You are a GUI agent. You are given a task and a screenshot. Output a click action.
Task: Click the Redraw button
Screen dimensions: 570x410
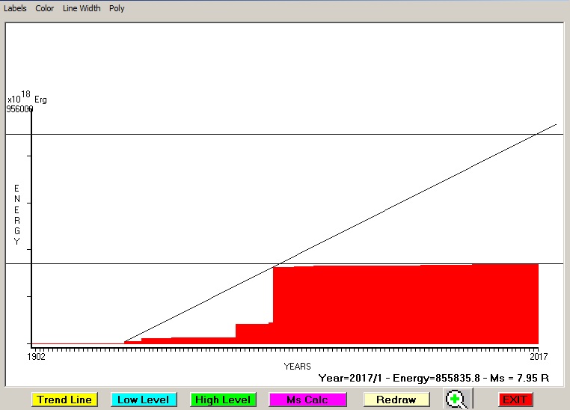tap(396, 400)
